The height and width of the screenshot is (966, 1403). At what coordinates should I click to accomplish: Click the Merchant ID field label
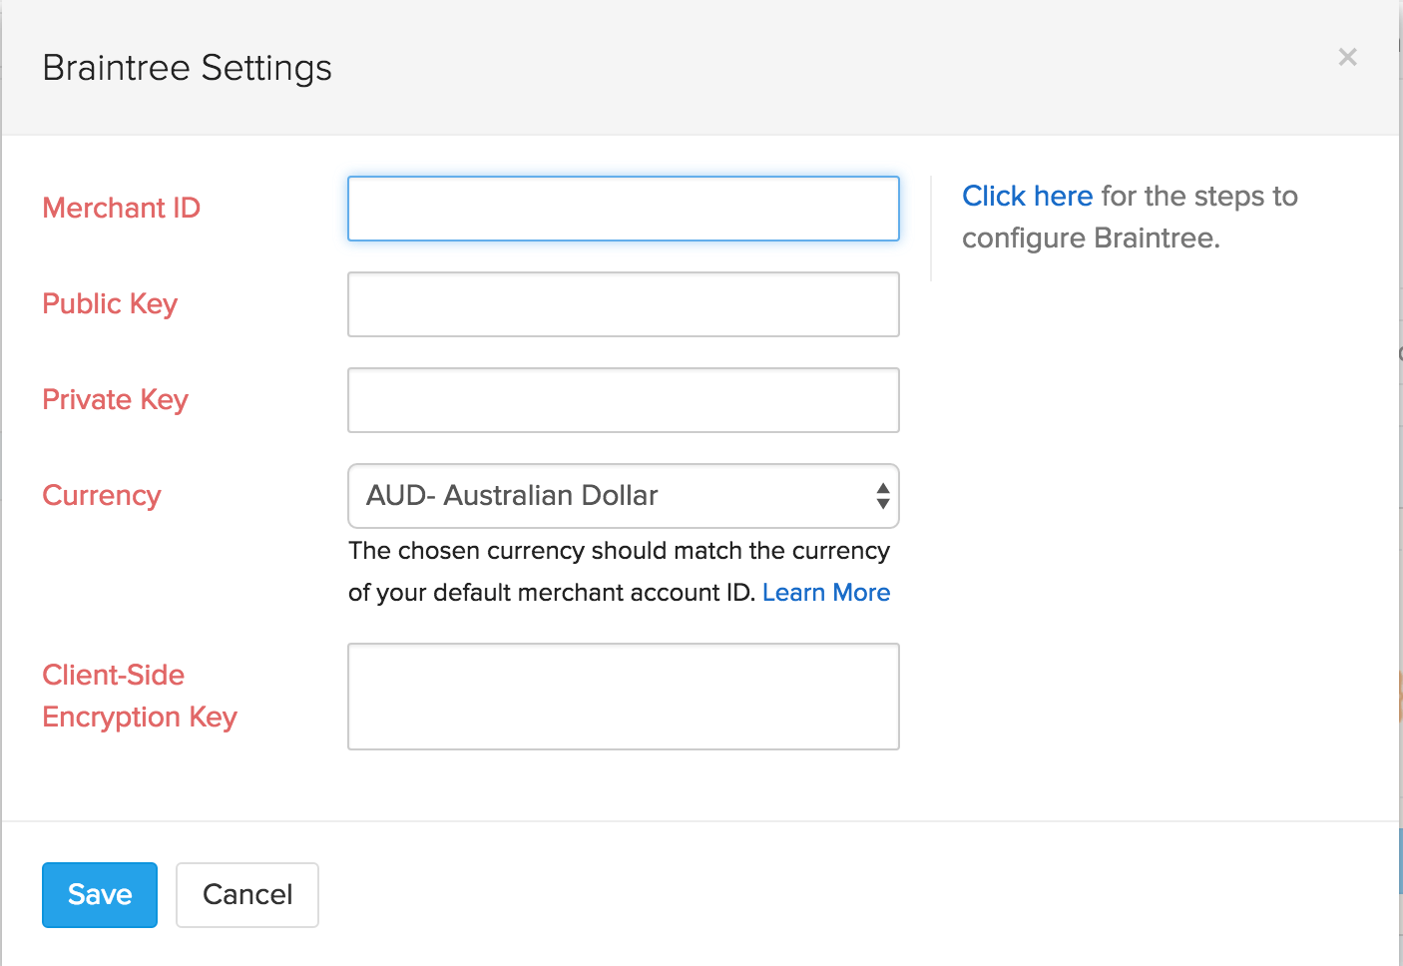click(121, 208)
